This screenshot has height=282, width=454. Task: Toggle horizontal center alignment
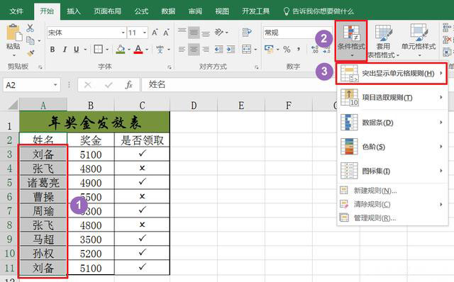(194, 50)
